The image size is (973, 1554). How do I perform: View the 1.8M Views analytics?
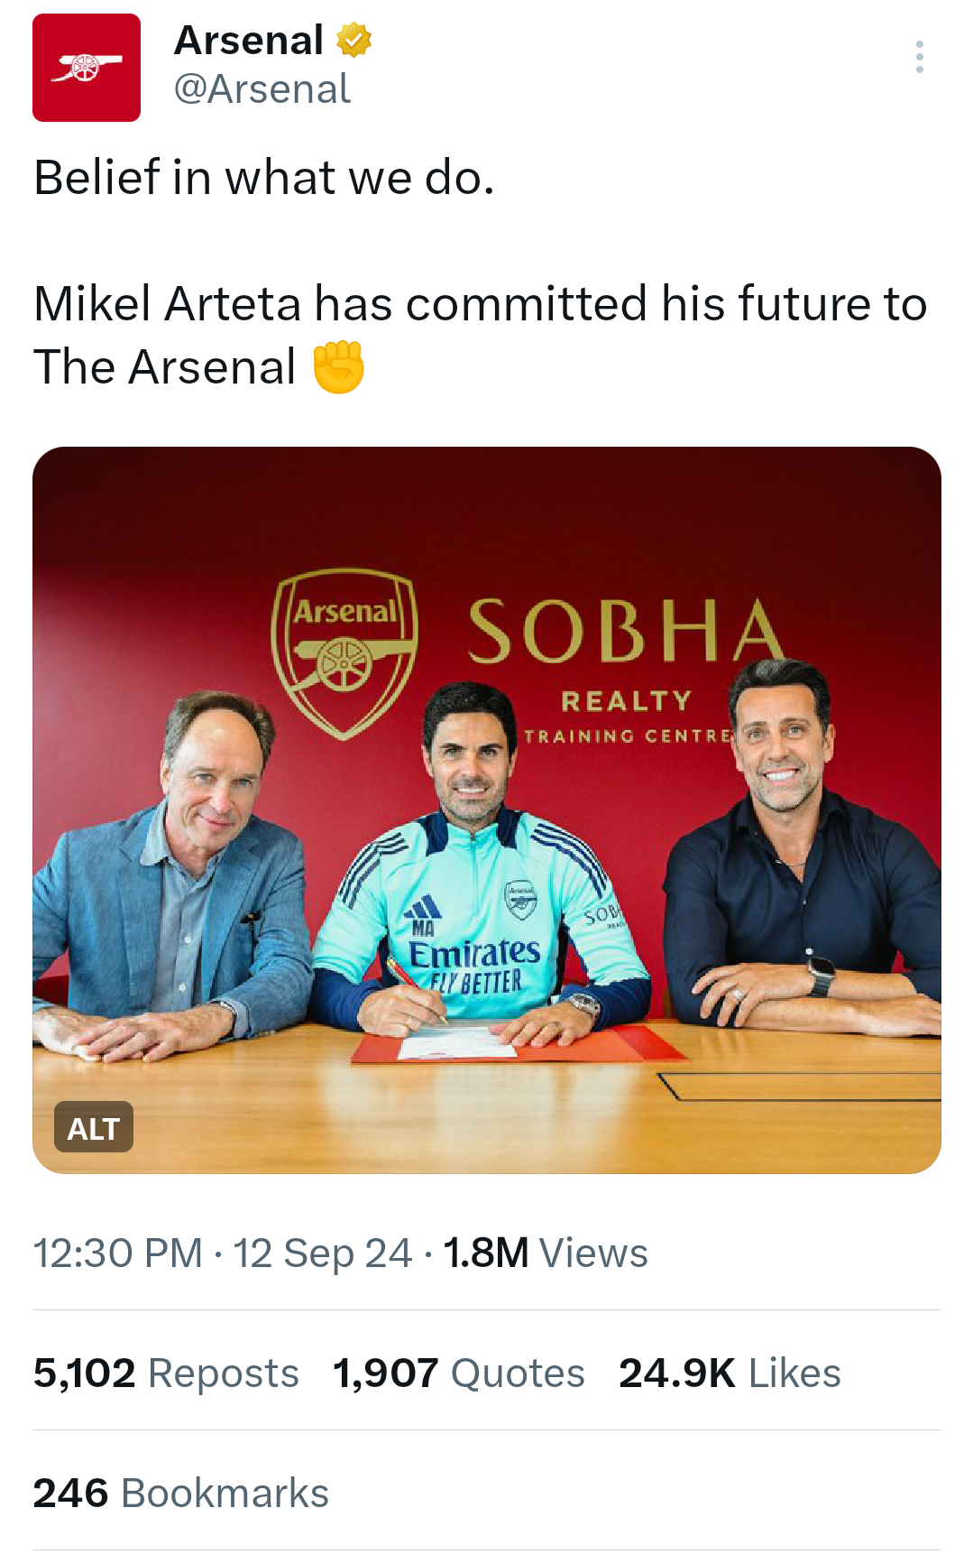tap(546, 1253)
